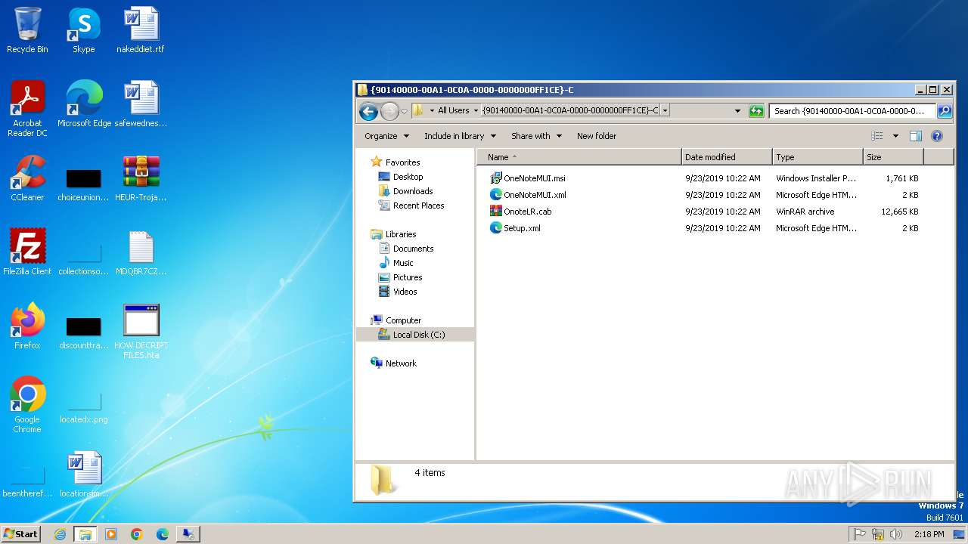Open the Skype desktop shortcut
This screenshot has height=544, width=968.
coord(83,30)
